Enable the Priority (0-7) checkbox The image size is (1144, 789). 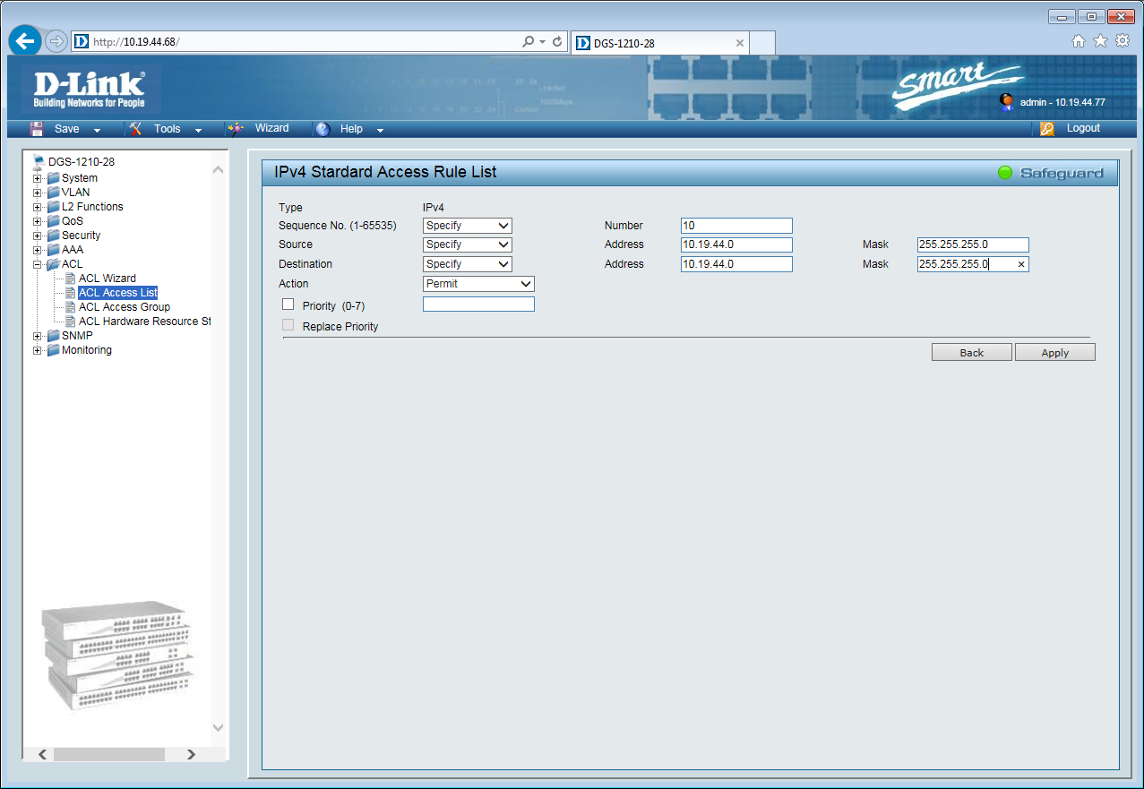pyautogui.click(x=288, y=304)
